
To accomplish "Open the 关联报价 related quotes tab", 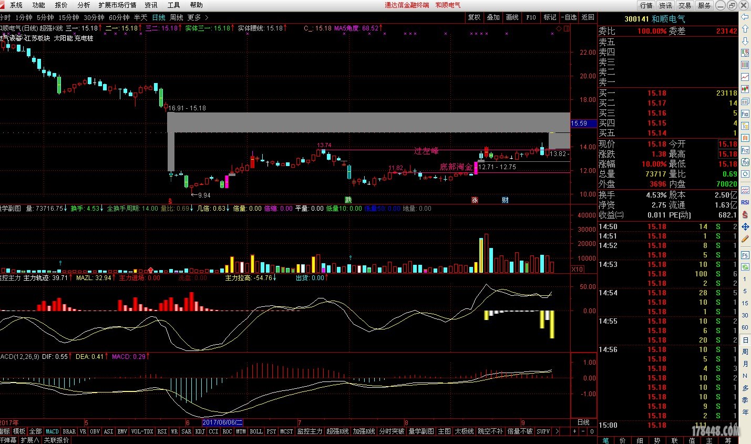I will pyautogui.click(x=56, y=440).
